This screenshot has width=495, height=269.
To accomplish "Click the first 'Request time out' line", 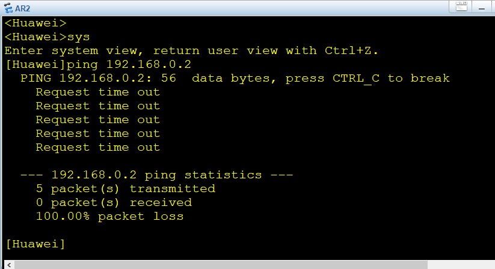I will pyautogui.click(x=98, y=92).
